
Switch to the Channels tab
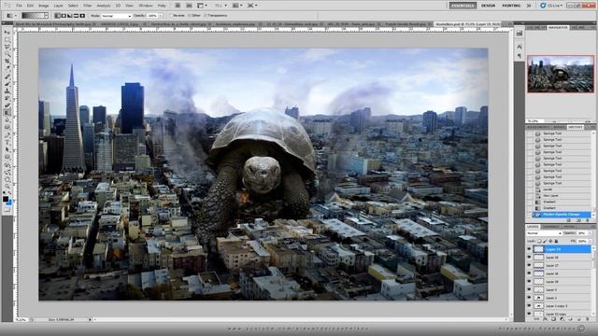(551, 227)
